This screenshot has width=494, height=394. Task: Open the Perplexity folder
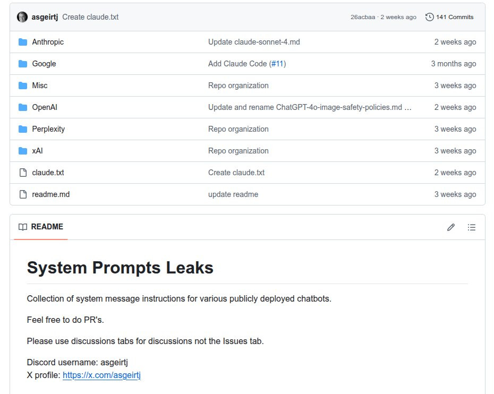[x=48, y=129]
